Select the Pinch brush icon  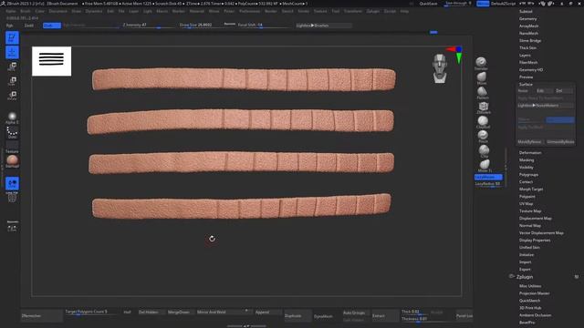[483, 135]
